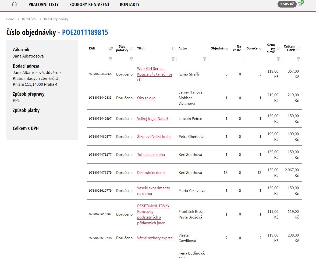The width and height of the screenshot is (316, 258).
Task: Click the Autor column filter icon
Action: (x=205, y=59)
